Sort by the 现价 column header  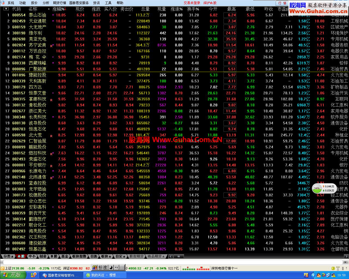[80, 9]
